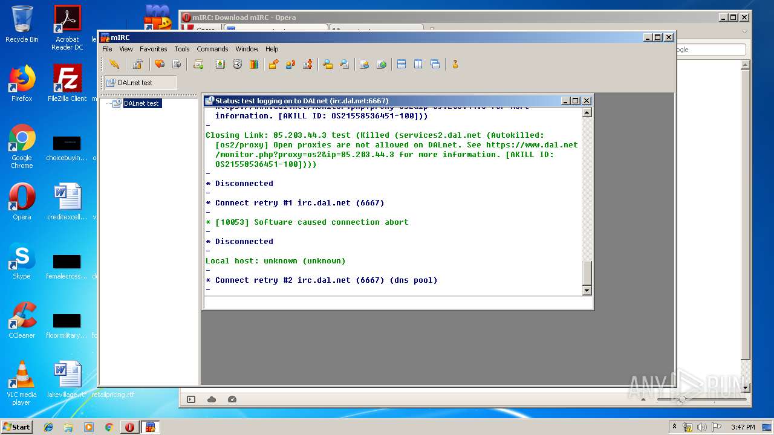Image resolution: width=774 pixels, height=435 pixels.
Task: Show hidden tray icons arrow
Action: click(674, 427)
